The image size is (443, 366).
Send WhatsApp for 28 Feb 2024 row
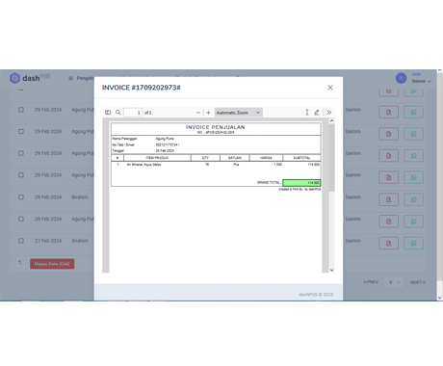(413, 222)
